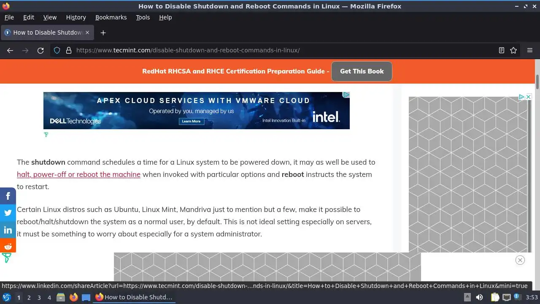This screenshot has width=540, height=304.
Task: Open the Firefox hamburger application menu
Action: [530, 50]
